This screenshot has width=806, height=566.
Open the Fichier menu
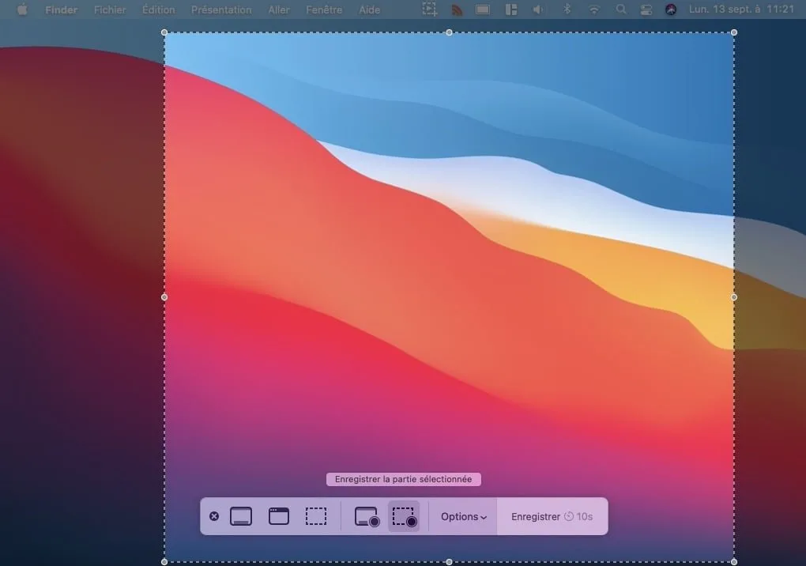pyautogui.click(x=110, y=9)
